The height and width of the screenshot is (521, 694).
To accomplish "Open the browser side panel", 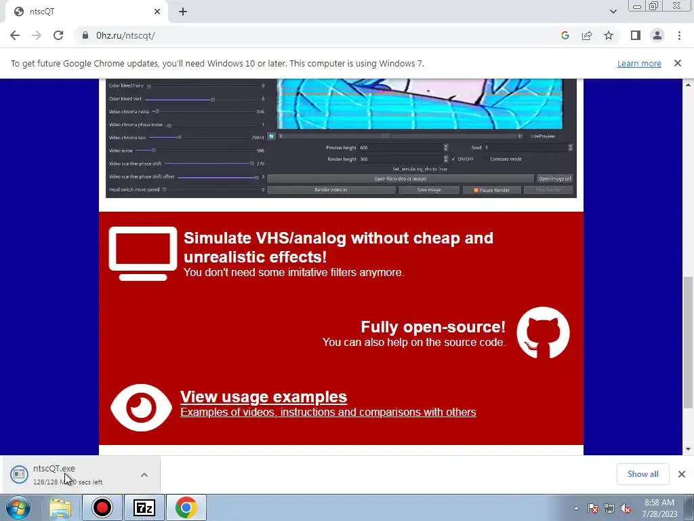I will pyautogui.click(x=636, y=35).
